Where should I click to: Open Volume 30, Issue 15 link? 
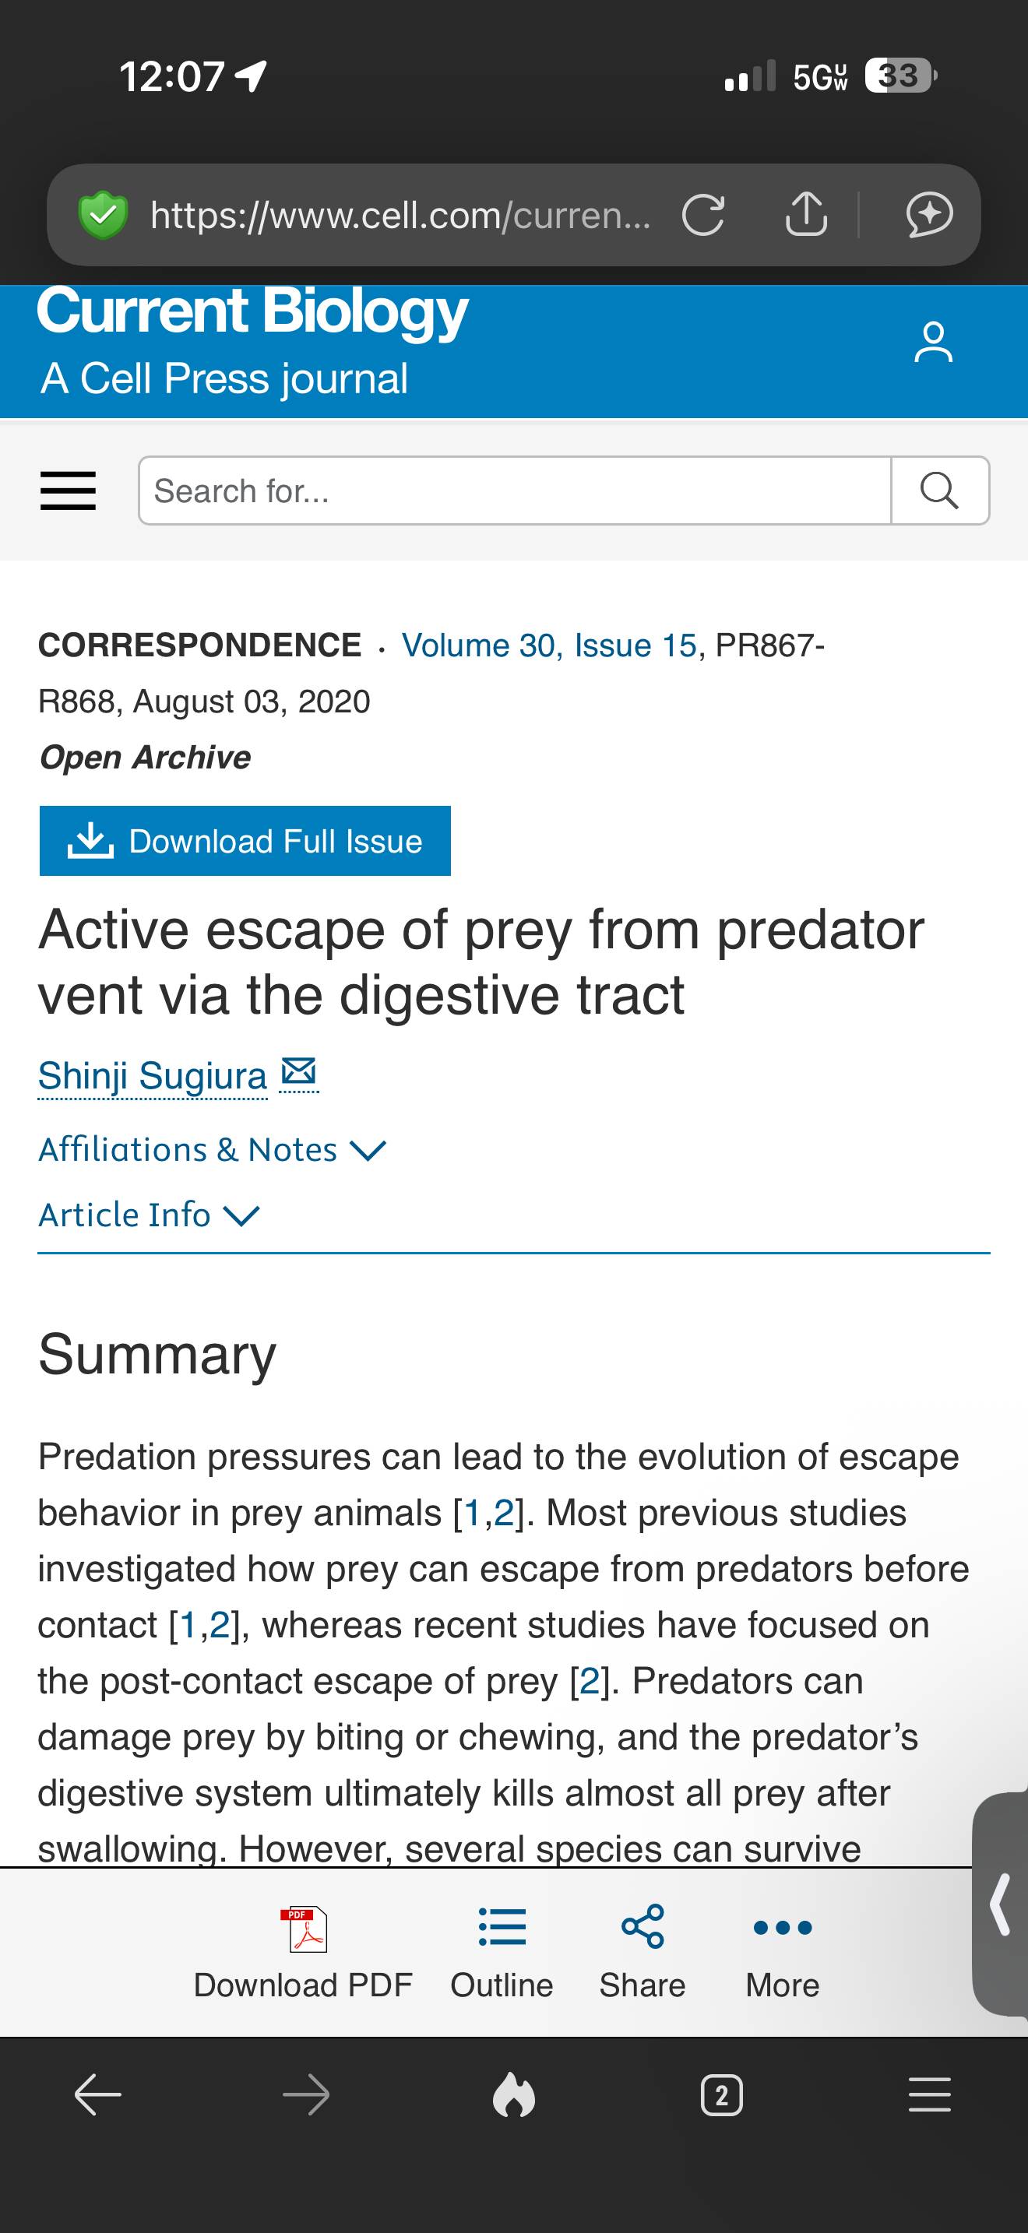pyautogui.click(x=550, y=645)
